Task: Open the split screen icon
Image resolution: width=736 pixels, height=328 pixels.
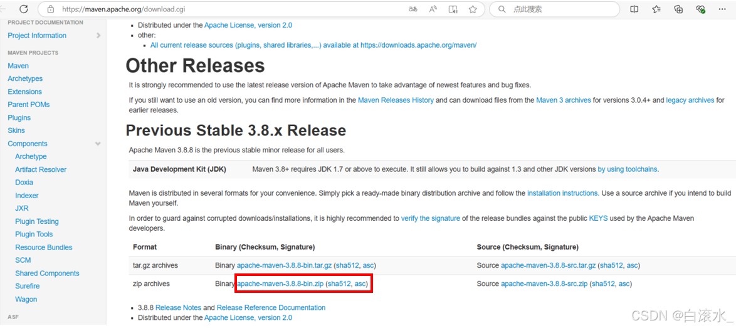Action: (634, 9)
